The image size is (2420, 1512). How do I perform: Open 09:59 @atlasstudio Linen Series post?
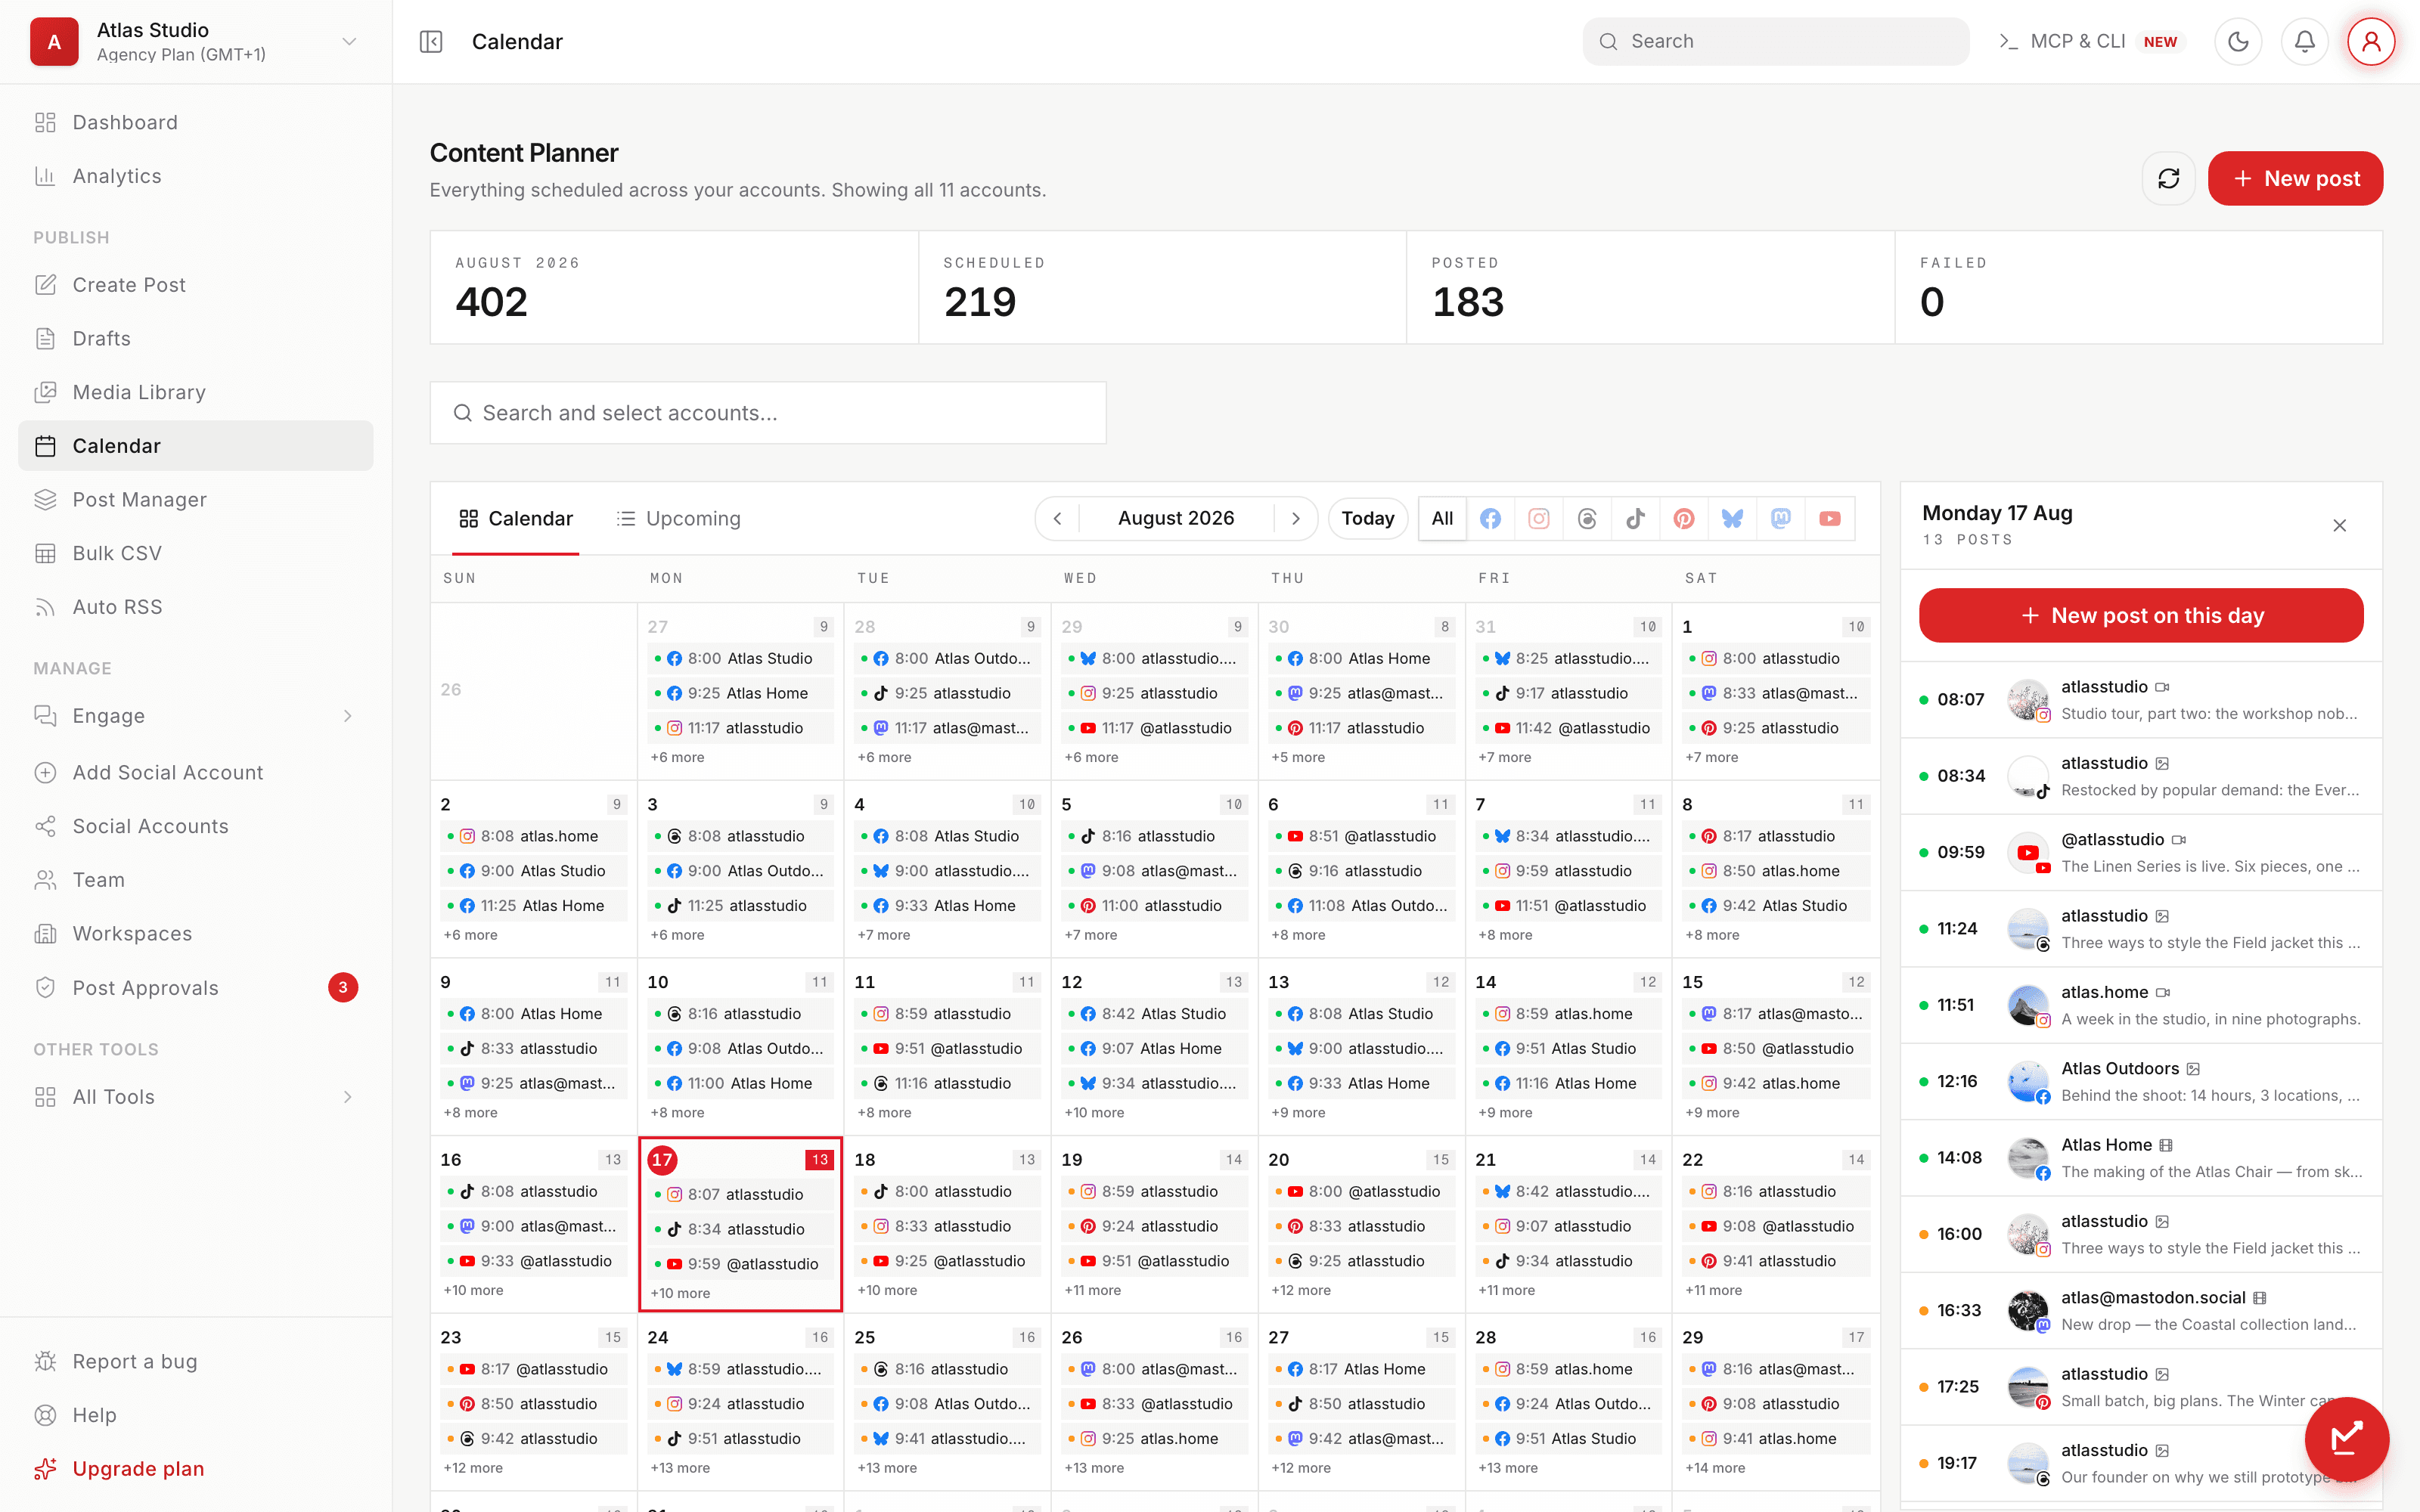[2141, 853]
